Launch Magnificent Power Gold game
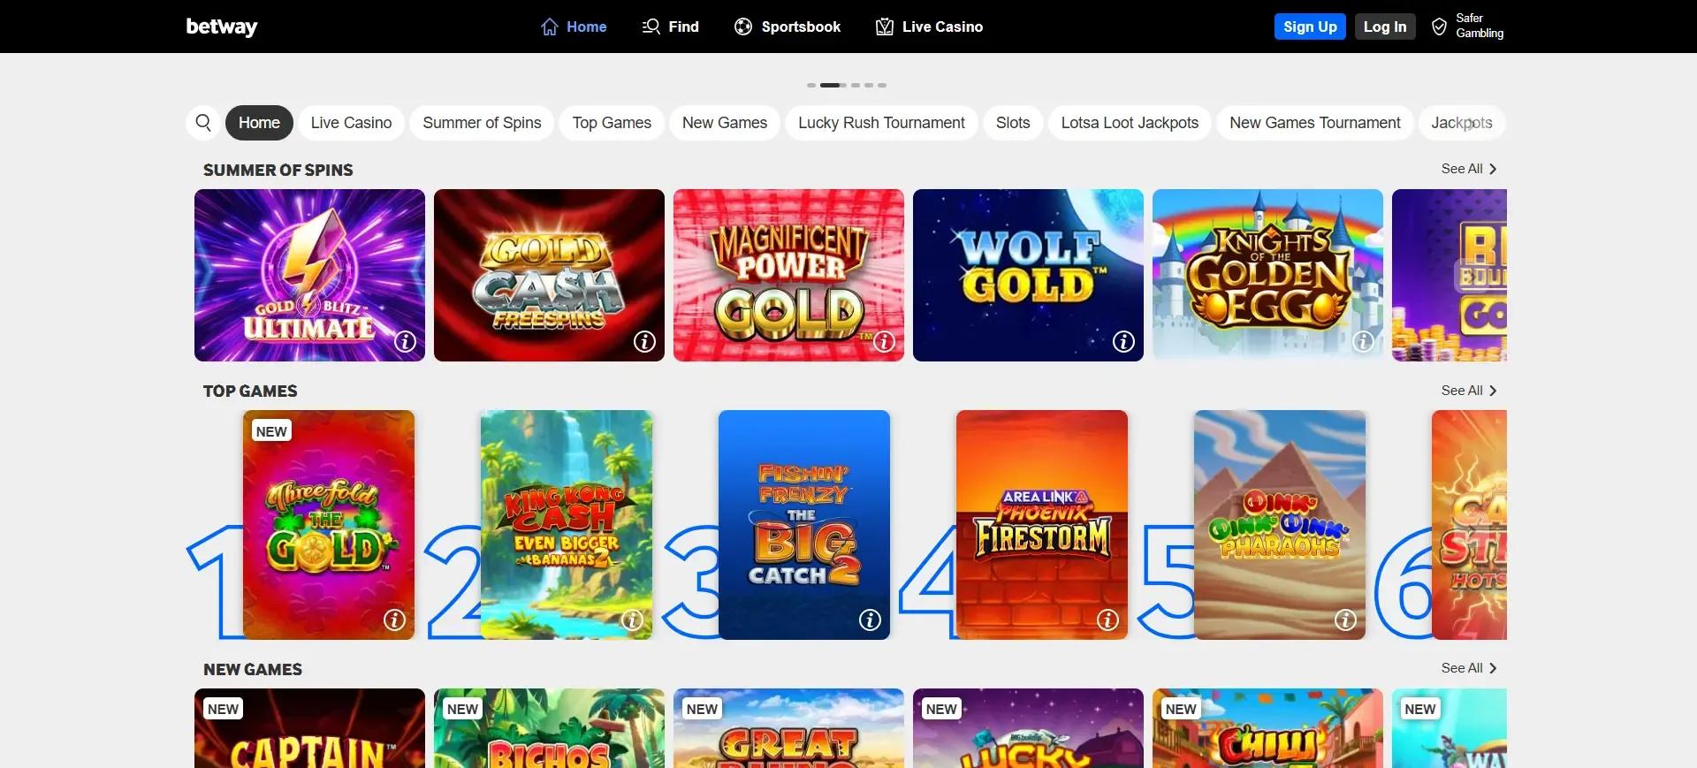 point(788,275)
